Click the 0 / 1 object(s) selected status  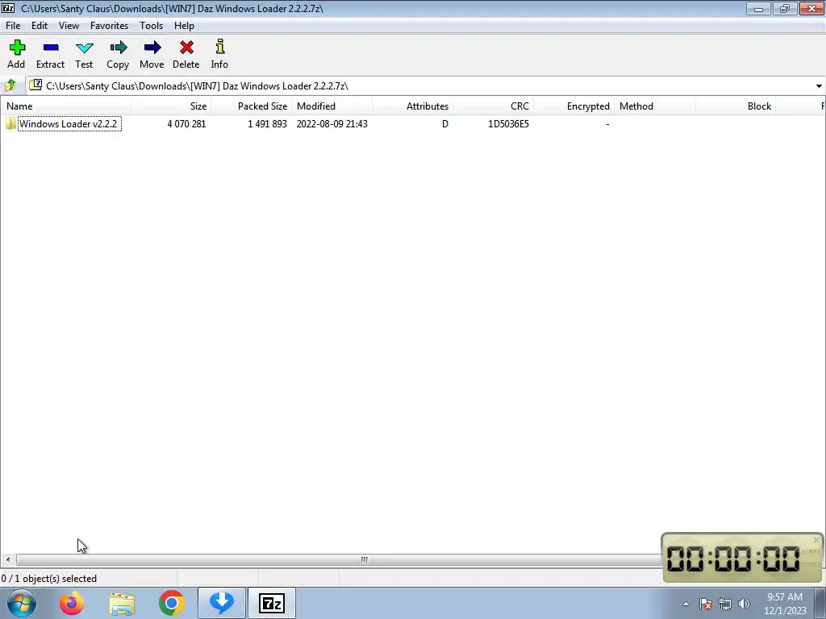pos(49,579)
